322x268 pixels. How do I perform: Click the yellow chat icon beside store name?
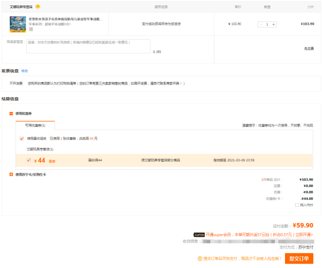pyautogui.click(x=38, y=7)
